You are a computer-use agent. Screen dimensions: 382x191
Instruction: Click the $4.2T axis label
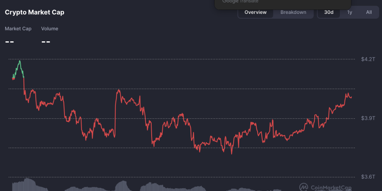tap(368, 60)
